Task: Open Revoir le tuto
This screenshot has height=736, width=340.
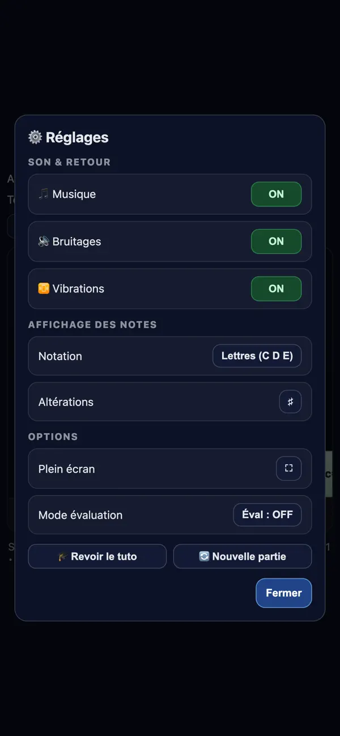Action: [97, 556]
